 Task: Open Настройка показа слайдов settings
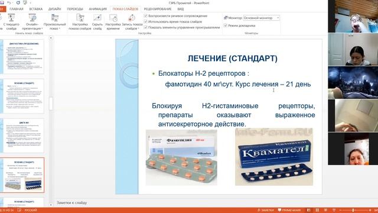pyautogui.click(x=80, y=22)
